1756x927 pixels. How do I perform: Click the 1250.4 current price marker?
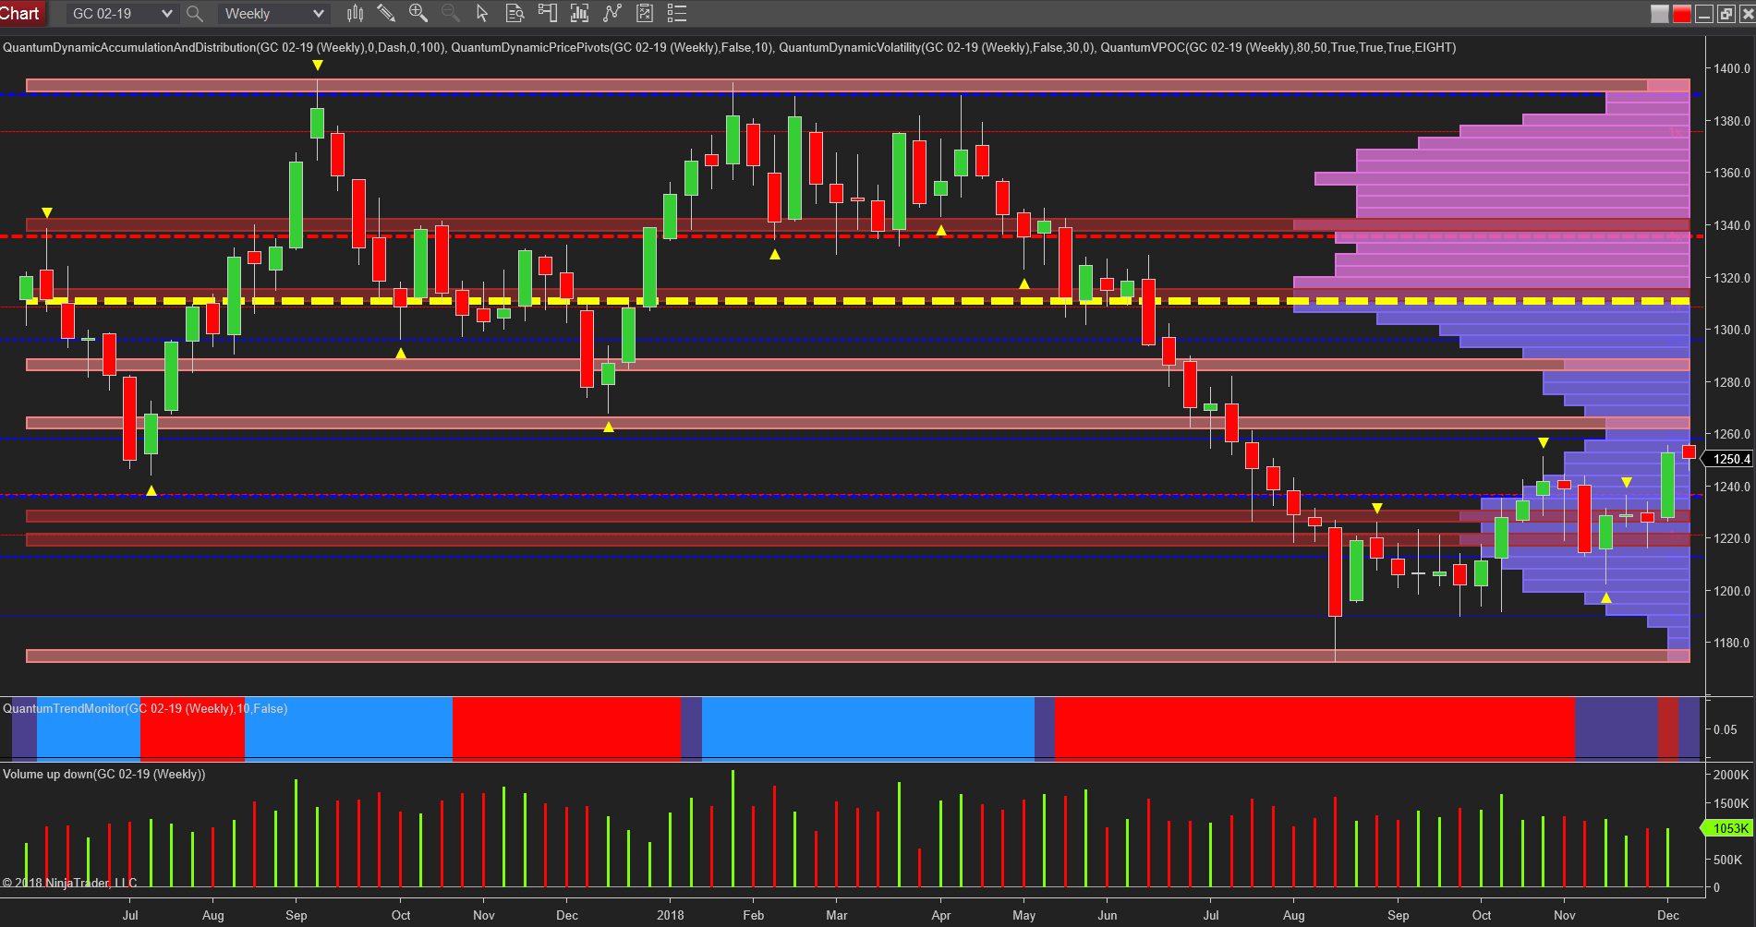[x=1729, y=459]
